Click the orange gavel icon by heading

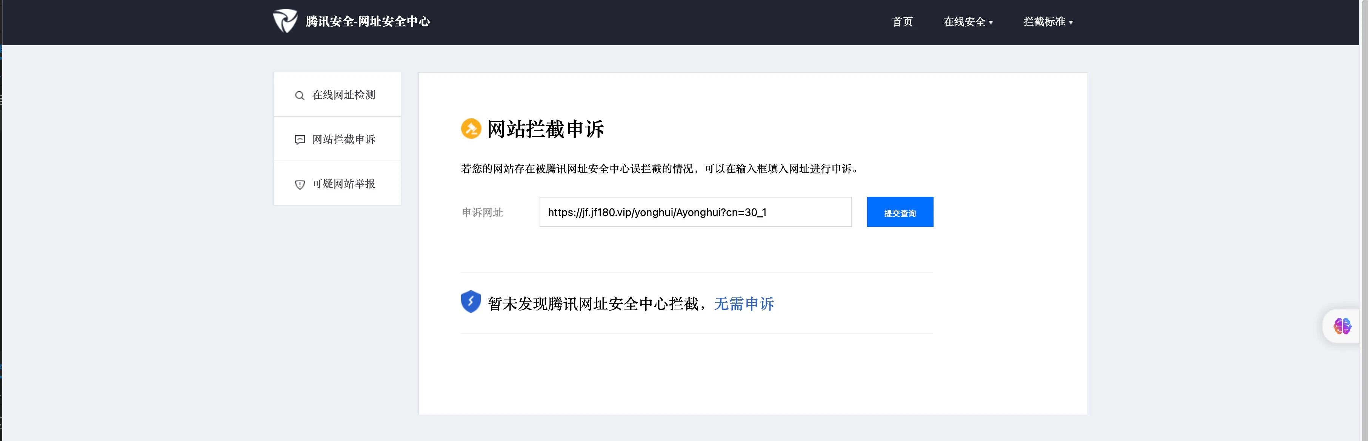(470, 129)
